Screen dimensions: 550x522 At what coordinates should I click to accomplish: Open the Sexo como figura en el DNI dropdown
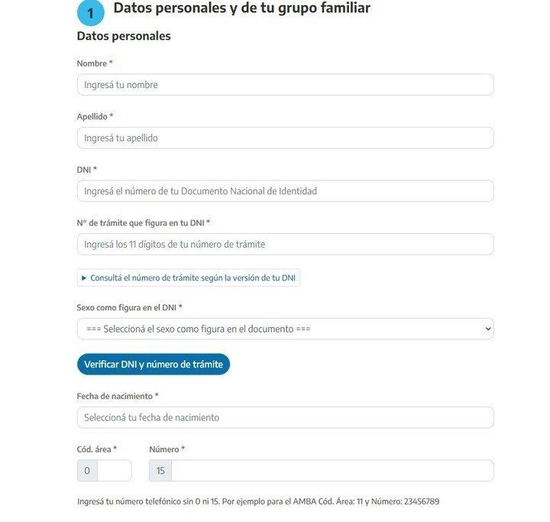click(x=285, y=329)
